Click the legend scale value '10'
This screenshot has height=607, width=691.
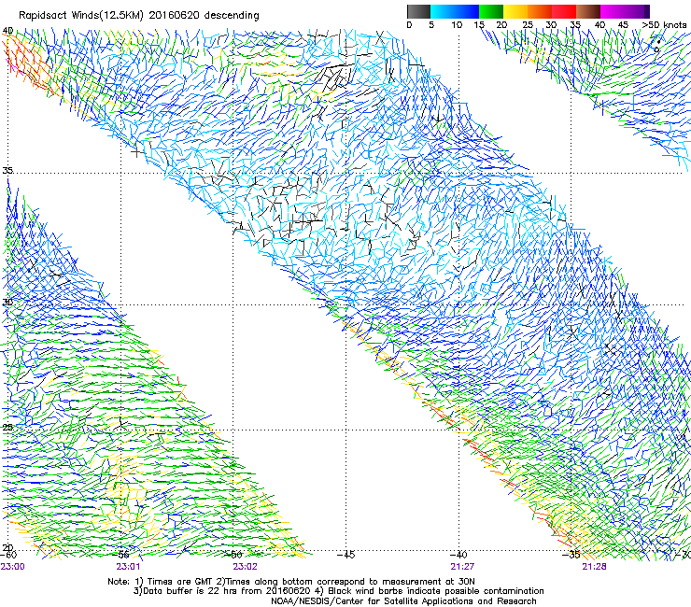[457, 25]
